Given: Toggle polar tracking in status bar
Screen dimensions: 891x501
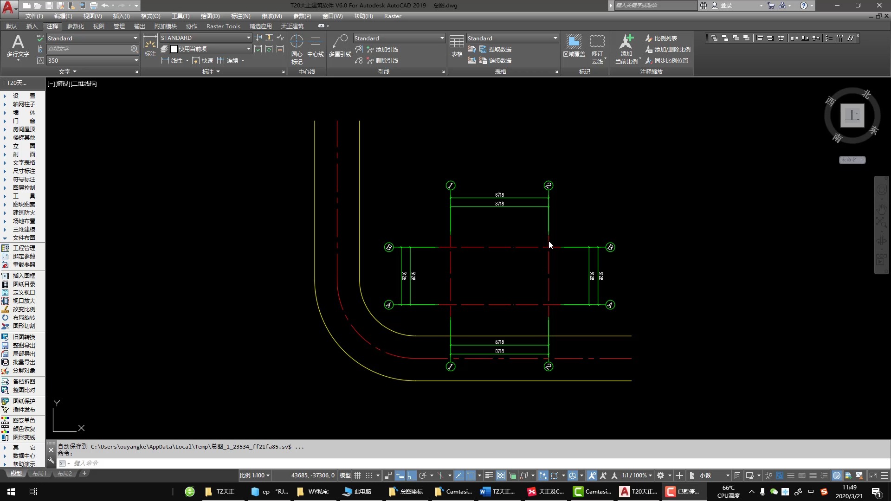Looking at the screenshot, I should [x=422, y=475].
